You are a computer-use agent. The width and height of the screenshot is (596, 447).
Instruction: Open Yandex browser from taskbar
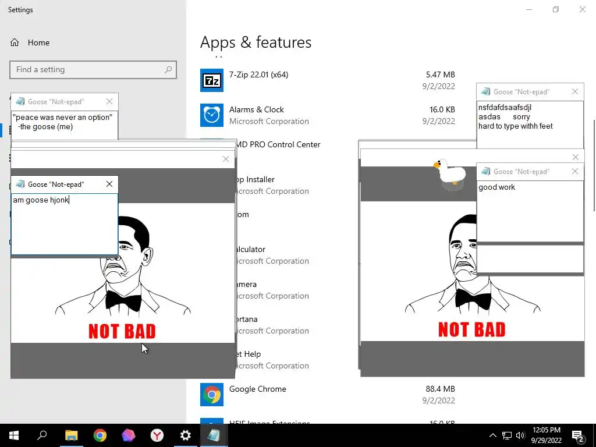tap(157, 435)
